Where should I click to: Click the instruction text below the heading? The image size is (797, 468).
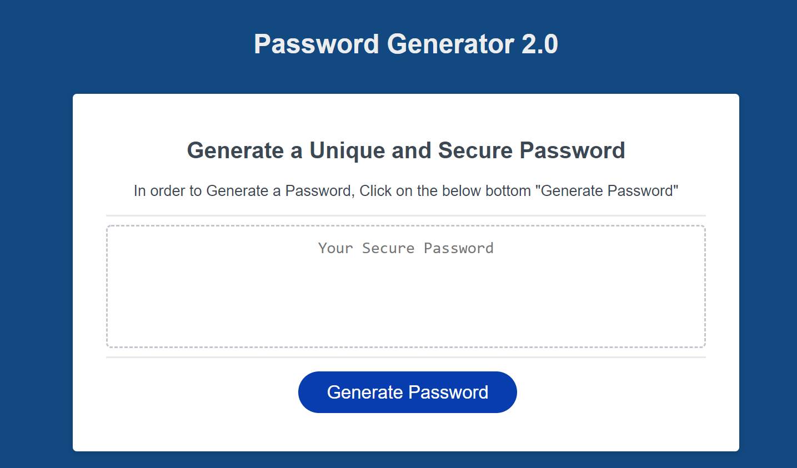point(406,190)
